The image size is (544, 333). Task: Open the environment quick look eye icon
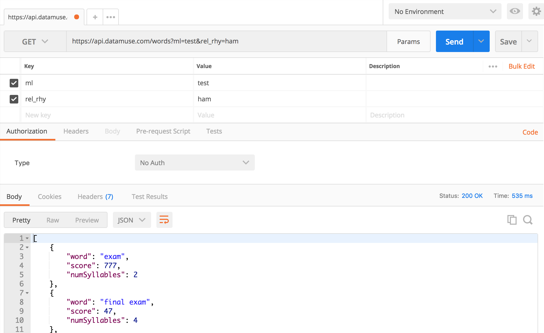(515, 11)
